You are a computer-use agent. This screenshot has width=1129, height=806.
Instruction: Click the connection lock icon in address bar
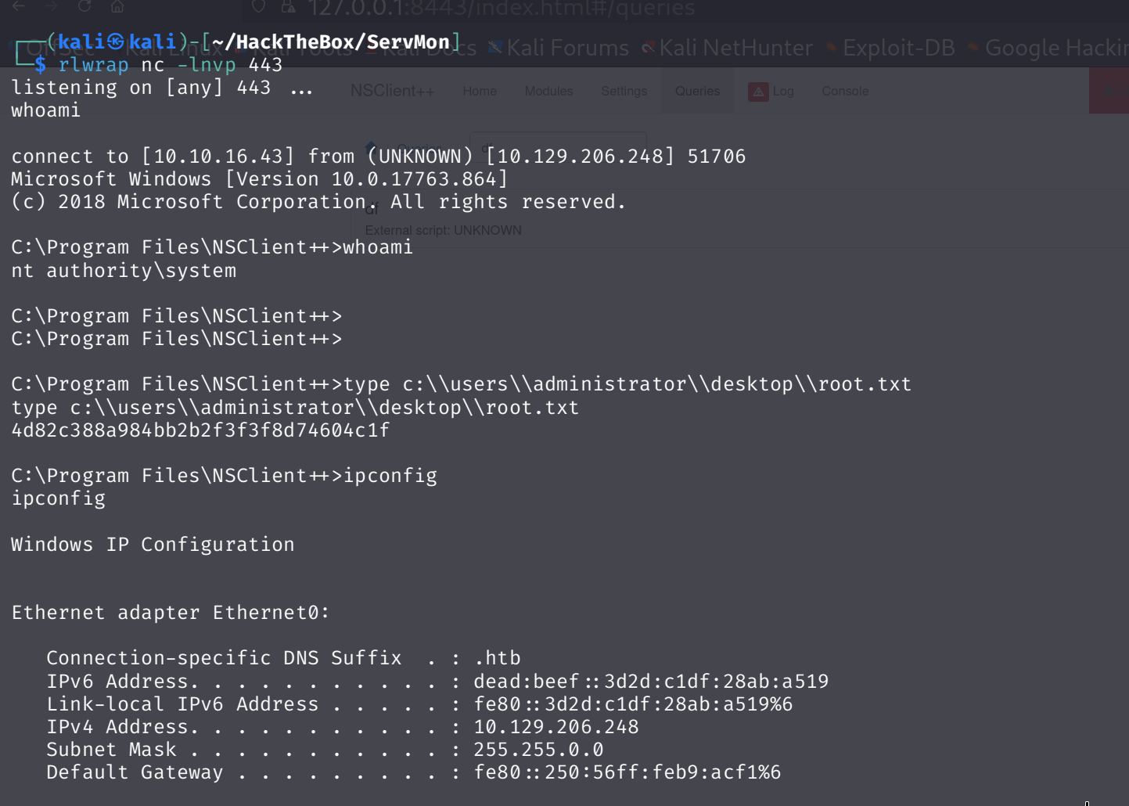289,7
